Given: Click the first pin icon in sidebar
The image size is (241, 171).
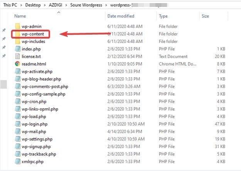Looking at the screenshot, I should [x=4, y=30].
